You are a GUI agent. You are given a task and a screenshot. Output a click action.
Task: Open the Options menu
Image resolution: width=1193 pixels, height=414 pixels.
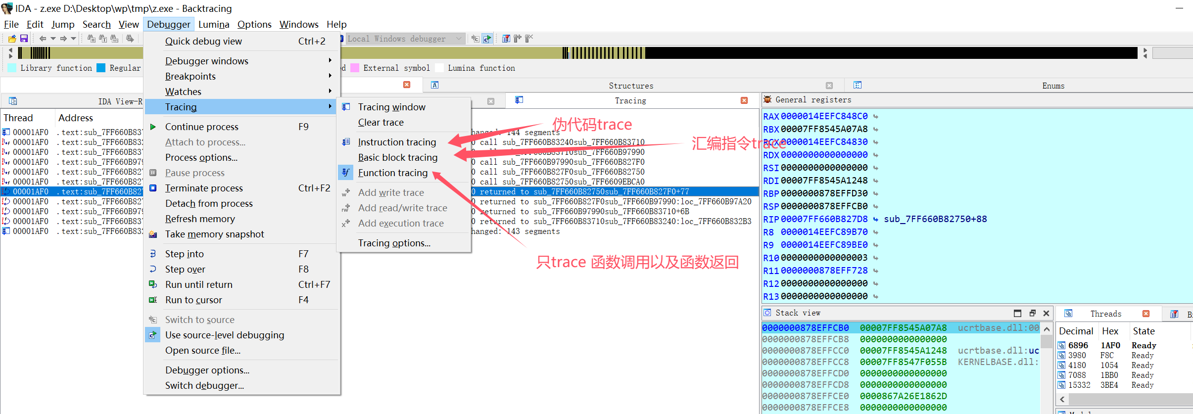(x=254, y=24)
